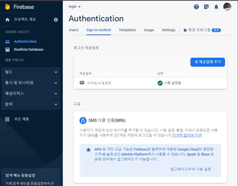Click the 제공업체 column header

pos(86,73)
